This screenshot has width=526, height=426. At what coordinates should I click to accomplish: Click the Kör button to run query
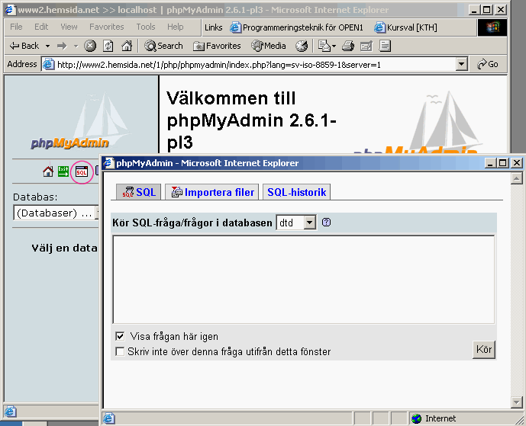tap(484, 350)
